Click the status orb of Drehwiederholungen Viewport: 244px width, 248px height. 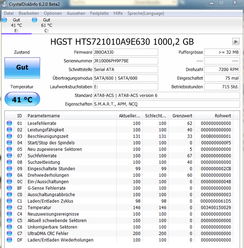point(9,175)
